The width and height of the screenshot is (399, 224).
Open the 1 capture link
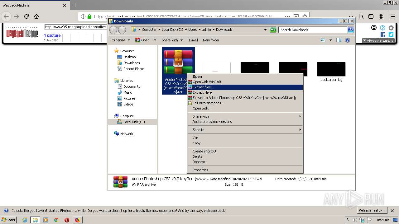pos(52,35)
